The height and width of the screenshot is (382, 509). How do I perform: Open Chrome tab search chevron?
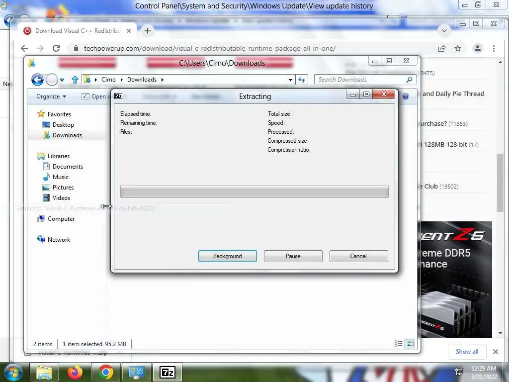[444, 31]
